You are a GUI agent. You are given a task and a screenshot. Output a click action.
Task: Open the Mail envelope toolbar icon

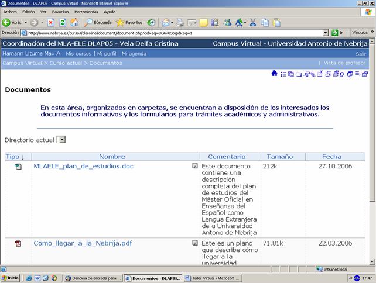point(166,23)
